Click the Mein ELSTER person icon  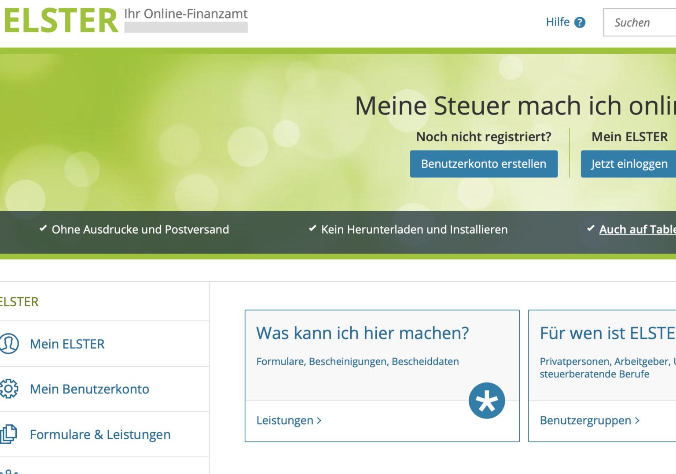[x=9, y=344]
